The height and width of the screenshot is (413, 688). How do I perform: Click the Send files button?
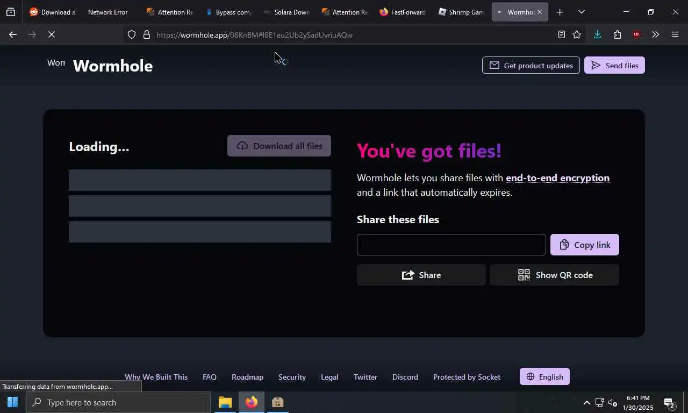point(614,65)
